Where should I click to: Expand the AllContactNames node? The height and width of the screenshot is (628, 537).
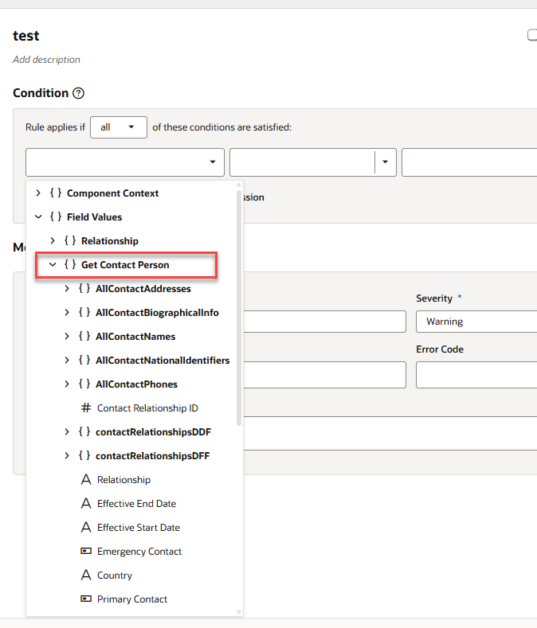coord(67,337)
